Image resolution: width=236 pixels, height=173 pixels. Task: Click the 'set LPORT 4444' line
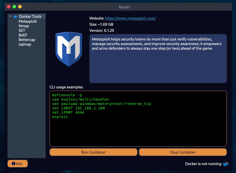pyautogui.click(x=68, y=112)
